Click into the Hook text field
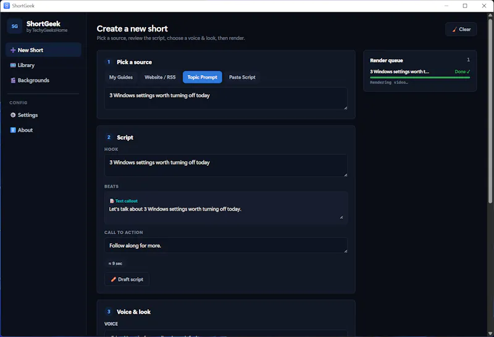 [x=226, y=165]
